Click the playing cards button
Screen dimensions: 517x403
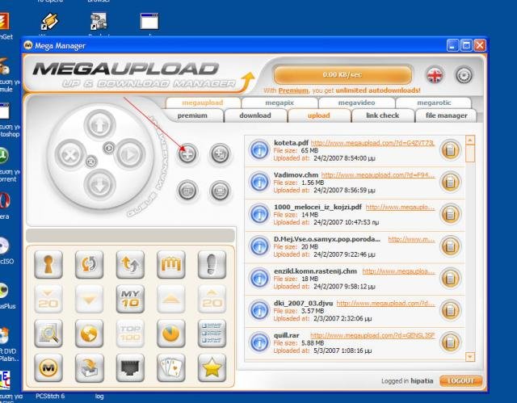click(171, 367)
